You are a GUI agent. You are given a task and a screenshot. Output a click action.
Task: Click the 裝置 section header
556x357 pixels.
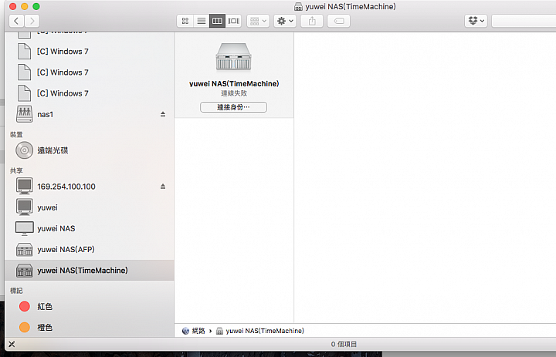[x=16, y=135]
